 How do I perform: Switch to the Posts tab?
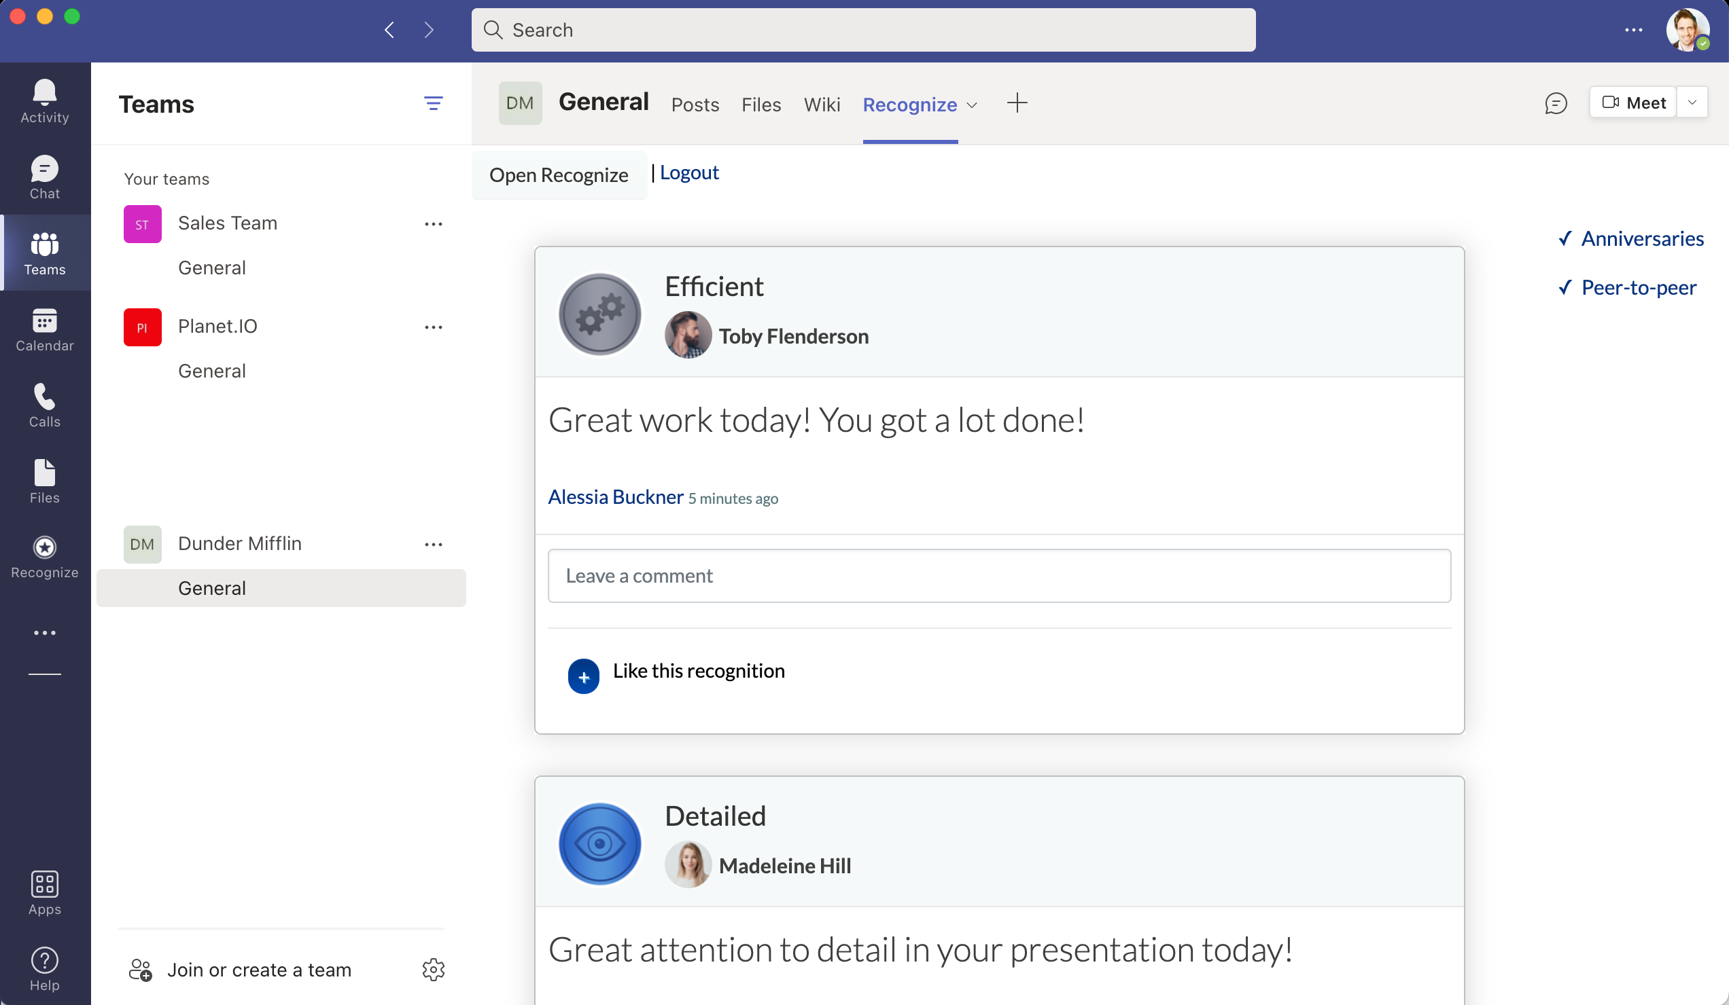pos(695,104)
